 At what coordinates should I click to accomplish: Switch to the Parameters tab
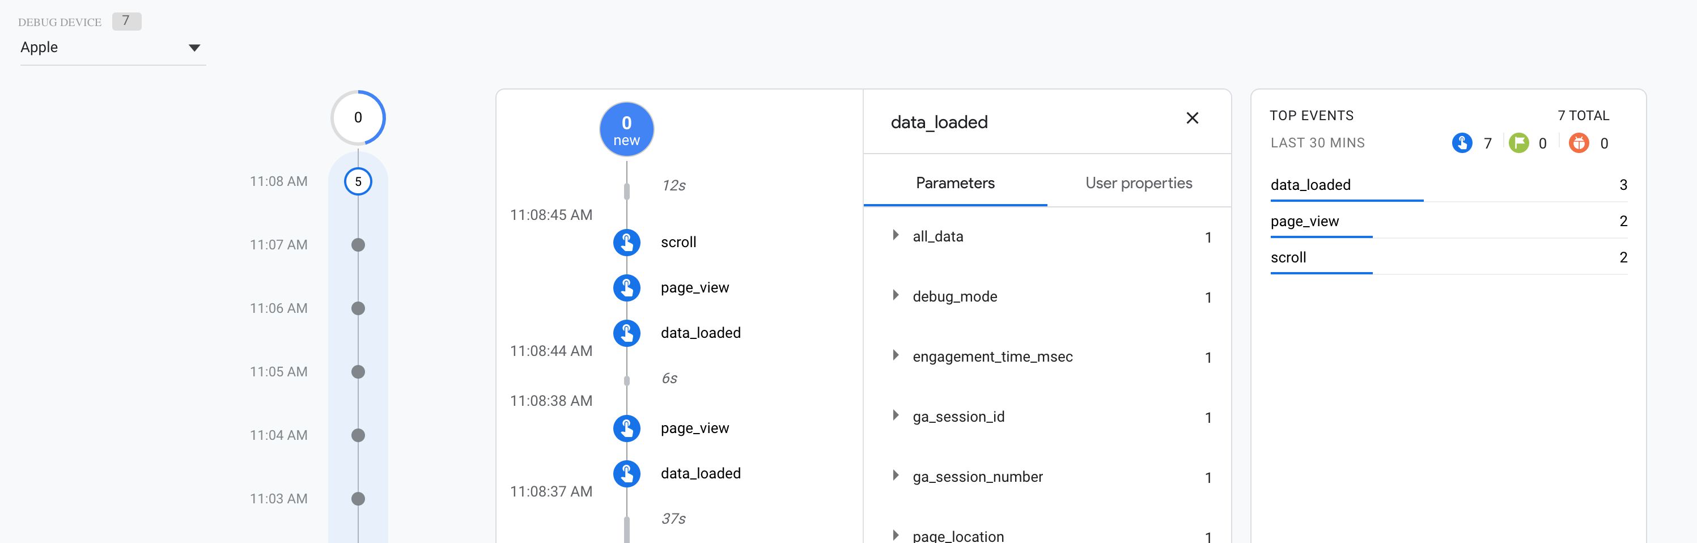tap(955, 183)
